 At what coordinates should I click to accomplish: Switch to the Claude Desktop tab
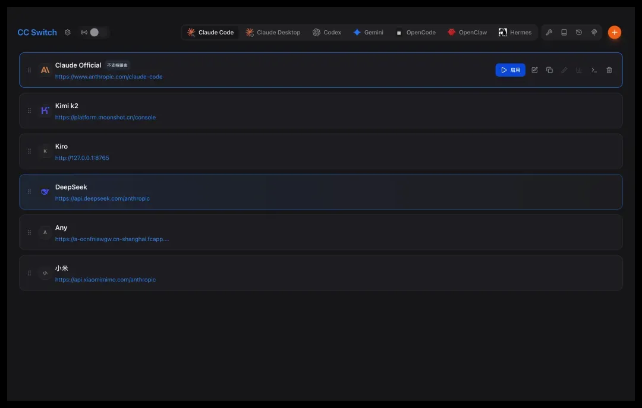pos(273,32)
